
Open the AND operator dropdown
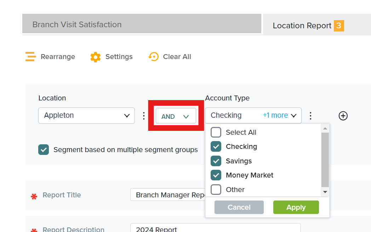(x=176, y=116)
